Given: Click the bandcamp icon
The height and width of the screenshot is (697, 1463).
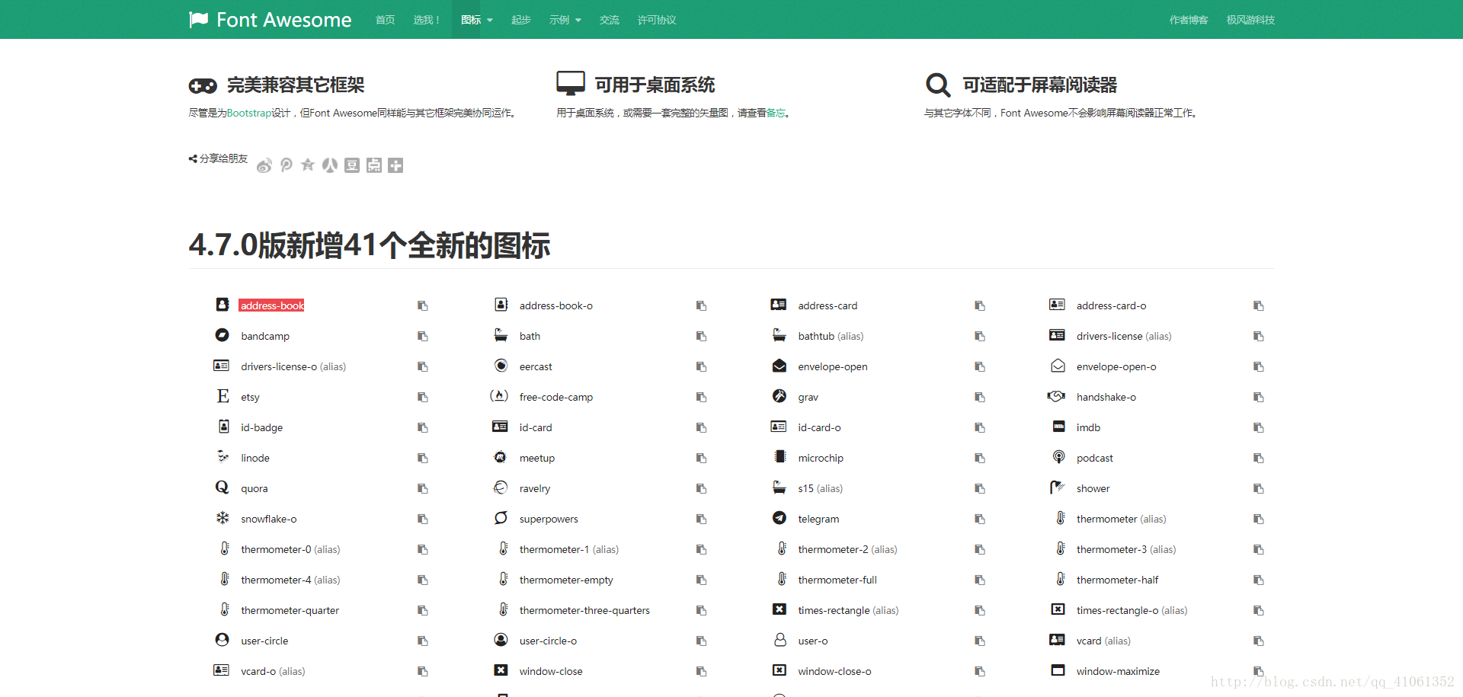Looking at the screenshot, I should click(222, 335).
